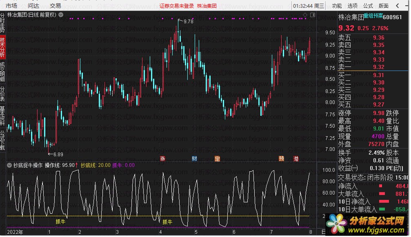Click the 最低 value 9.01
The image size is (411, 237).
(x=379, y=128)
